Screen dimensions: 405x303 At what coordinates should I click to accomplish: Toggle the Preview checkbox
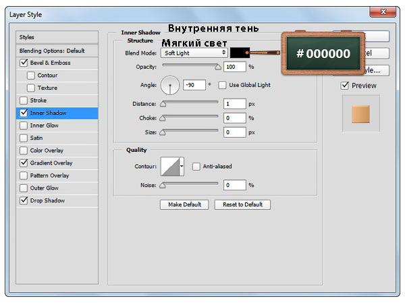click(x=345, y=86)
